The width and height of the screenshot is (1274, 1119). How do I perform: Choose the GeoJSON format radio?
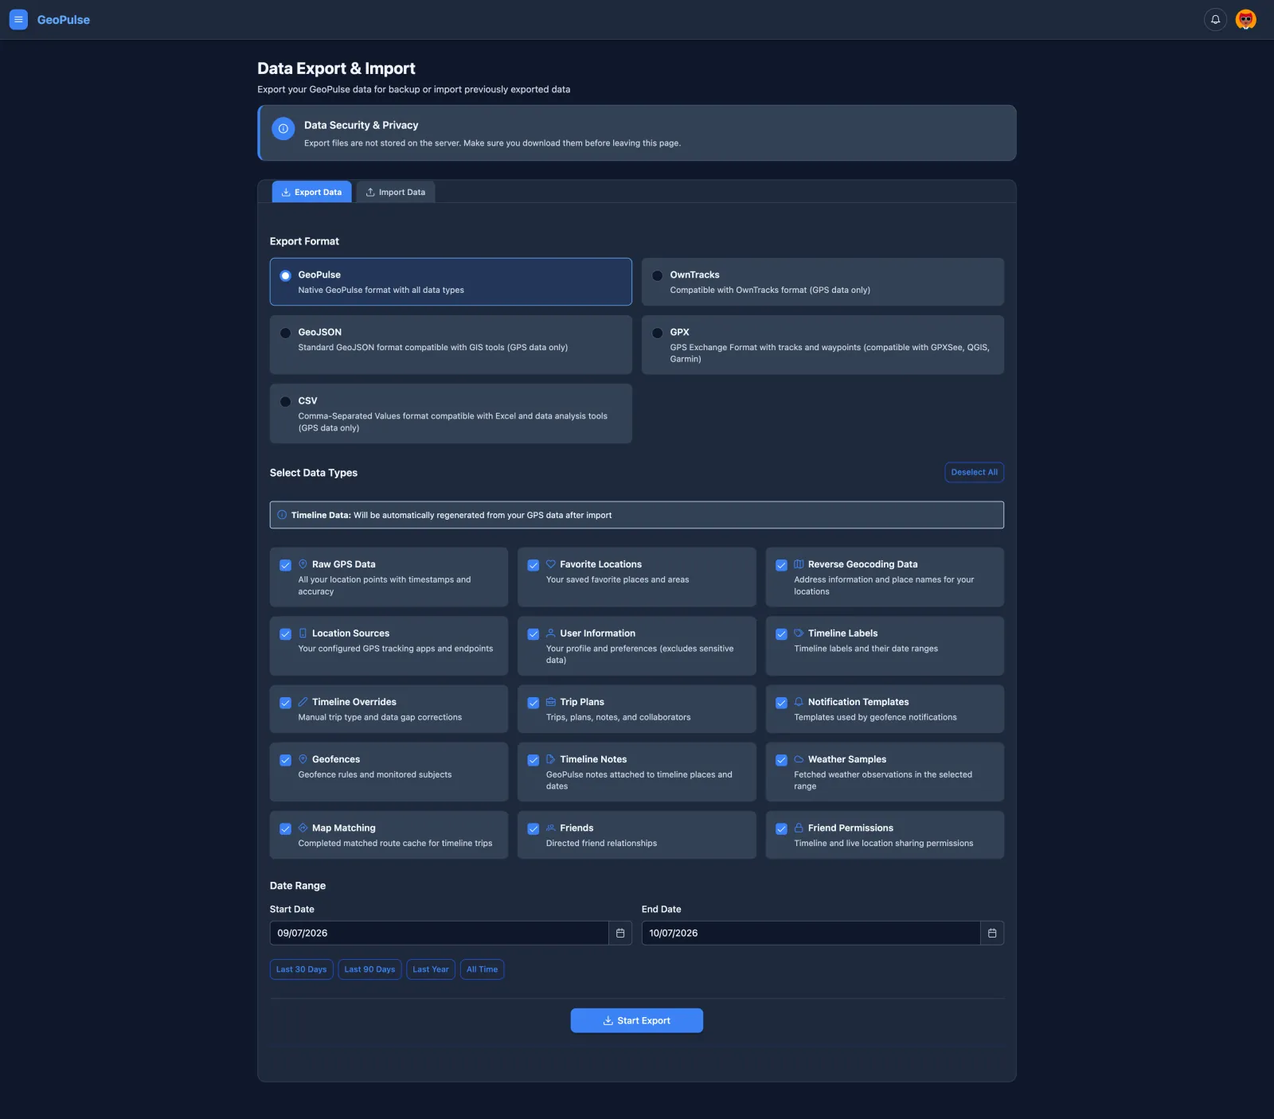285,333
